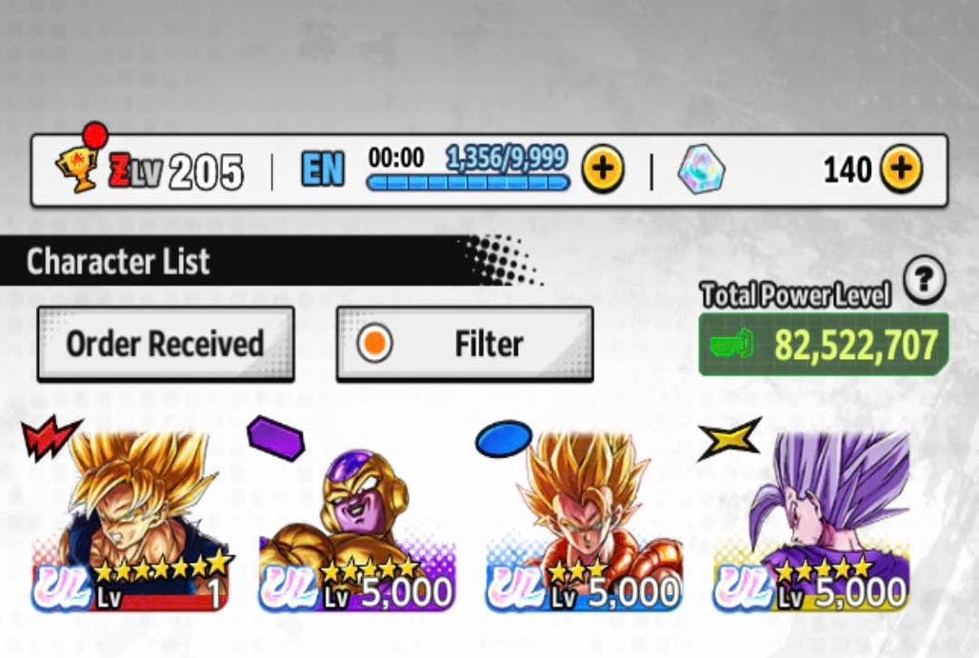The height and width of the screenshot is (658, 979).
Task: Tap the yellow element badge on Gohan
Action: pyautogui.click(x=729, y=438)
